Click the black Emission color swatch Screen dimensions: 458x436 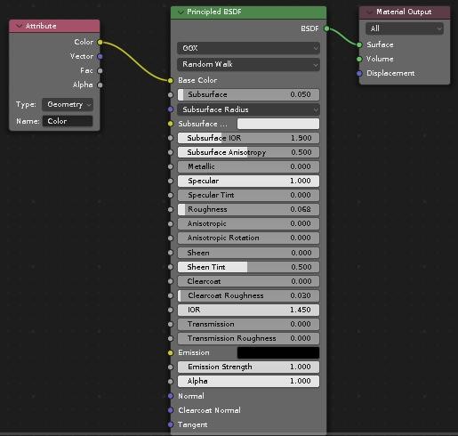(x=278, y=352)
